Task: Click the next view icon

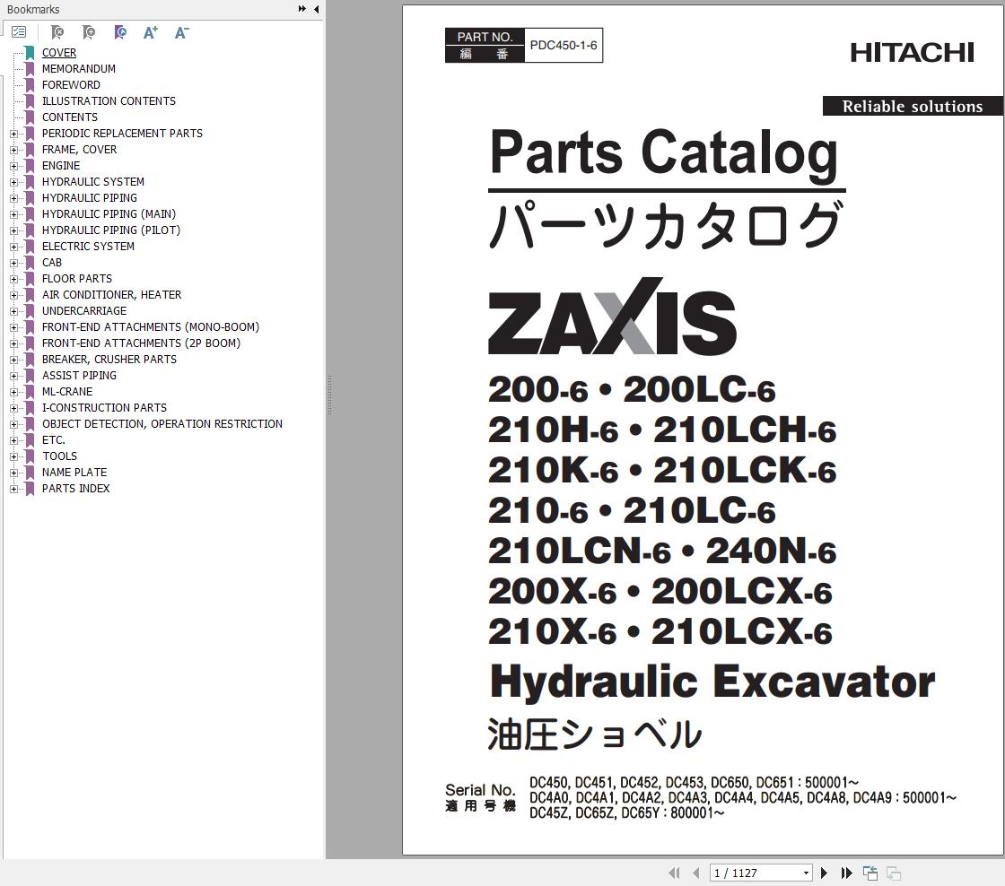Action: coord(894,873)
